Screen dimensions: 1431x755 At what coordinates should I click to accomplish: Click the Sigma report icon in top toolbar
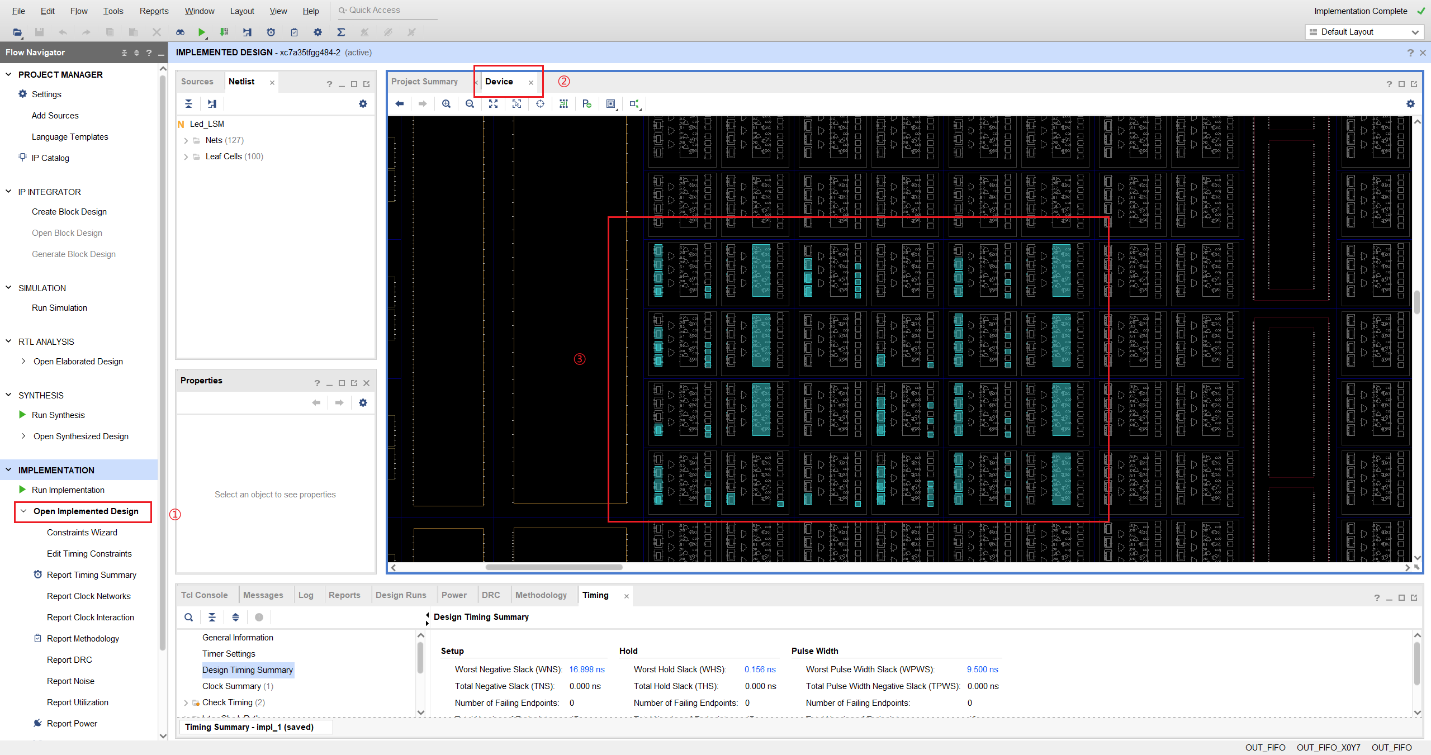click(x=341, y=32)
